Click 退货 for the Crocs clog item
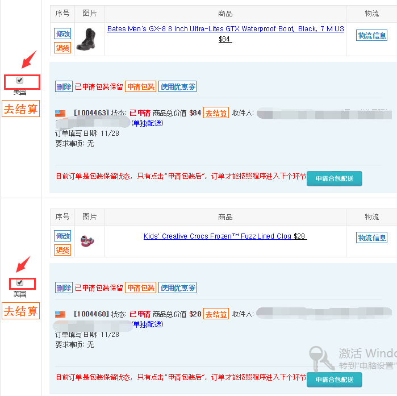Image resolution: width=397 pixels, height=396 pixels. [x=62, y=250]
